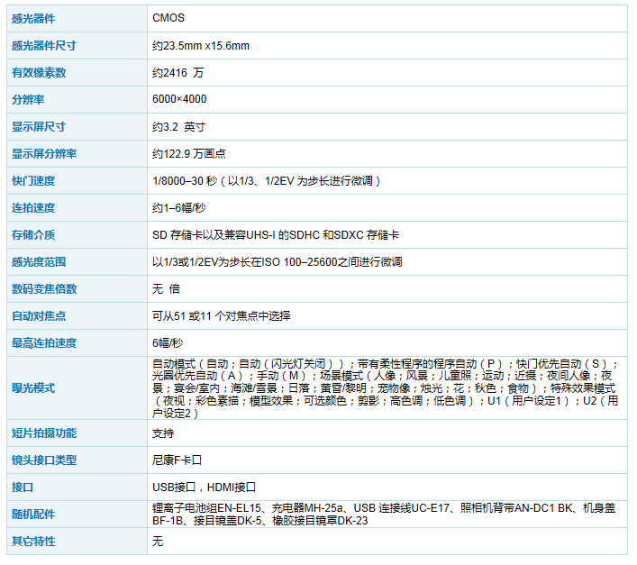Click the 自动对焦点 row label
Image resolution: width=637 pixels, height=565 pixels.
tap(39, 315)
